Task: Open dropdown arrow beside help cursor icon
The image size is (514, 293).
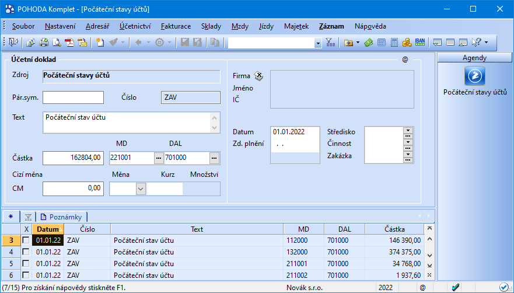Action: [486, 43]
